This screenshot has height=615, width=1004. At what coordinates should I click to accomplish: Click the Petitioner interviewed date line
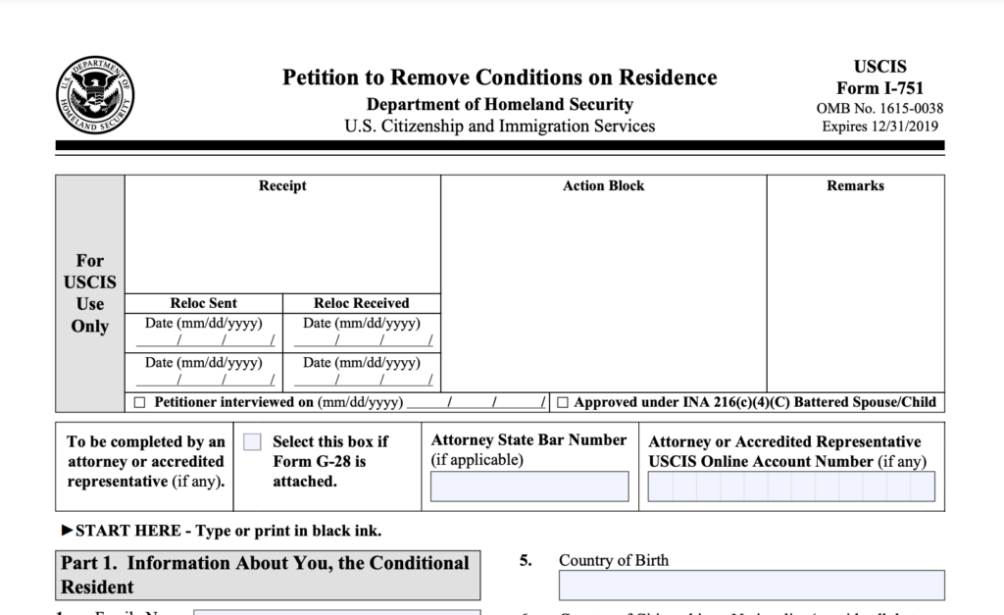click(477, 403)
